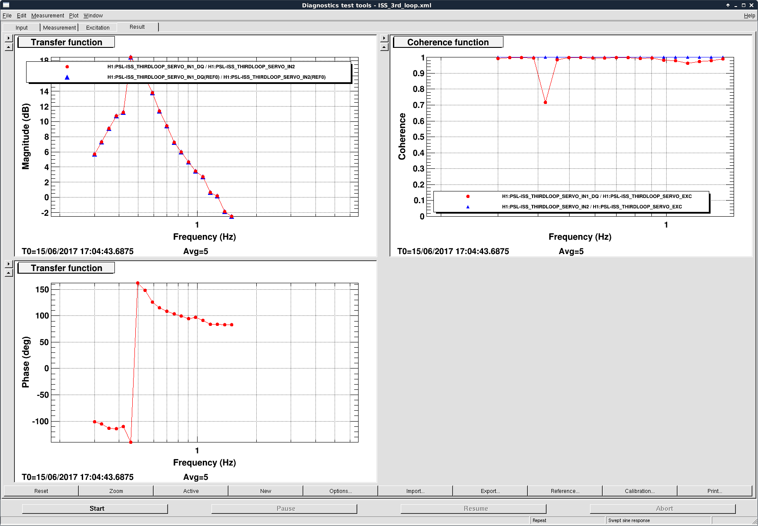Click T0 timestamp under phase plot

click(x=77, y=477)
